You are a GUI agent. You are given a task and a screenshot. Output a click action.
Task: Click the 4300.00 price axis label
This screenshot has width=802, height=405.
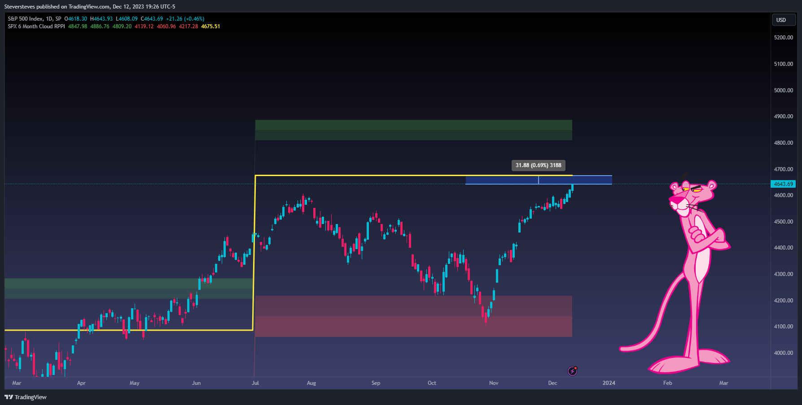pos(783,274)
